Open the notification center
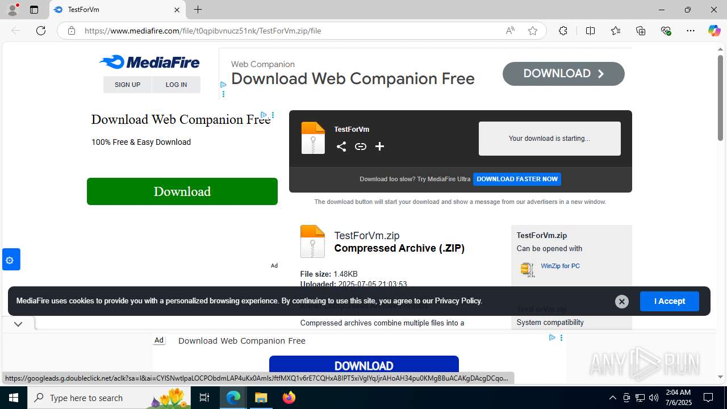 708,398
